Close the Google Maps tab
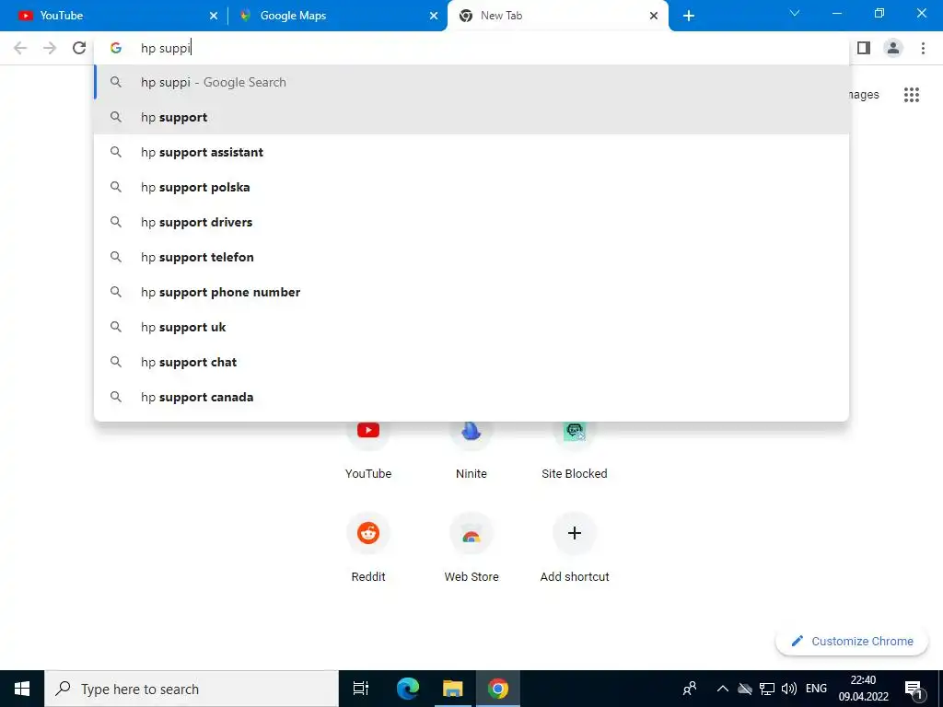The height and width of the screenshot is (707, 943). tap(434, 16)
